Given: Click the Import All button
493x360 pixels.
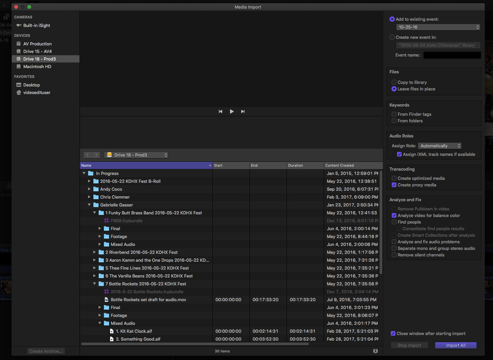Looking at the screenshot, I should coord(456,345).
